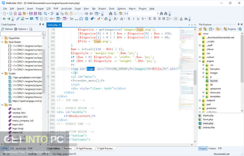This screenshot has width=244, height=156.
Task: Click the green back arrow
Action: pyautogui.click(x=4, y=19)
